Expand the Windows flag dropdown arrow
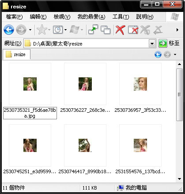185x194 pixels. click(x=82, y=30)
